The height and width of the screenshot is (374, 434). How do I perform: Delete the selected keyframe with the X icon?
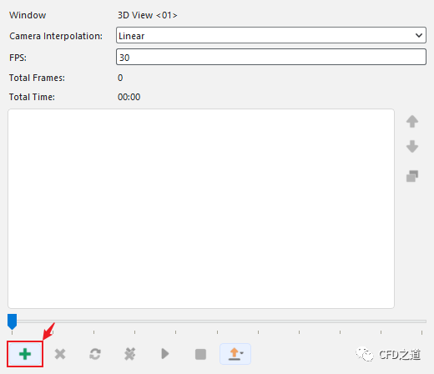(60, 354)
